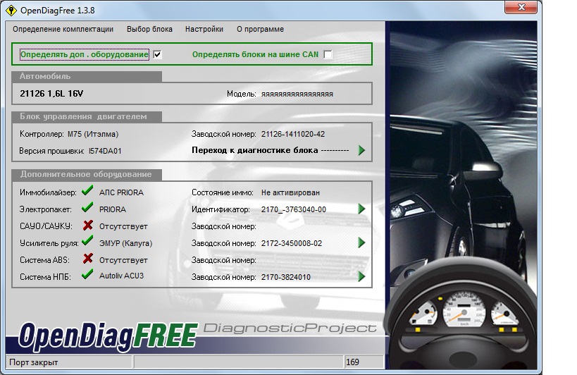
Task: Click status bar counter 169
Action: pos(352,362)
